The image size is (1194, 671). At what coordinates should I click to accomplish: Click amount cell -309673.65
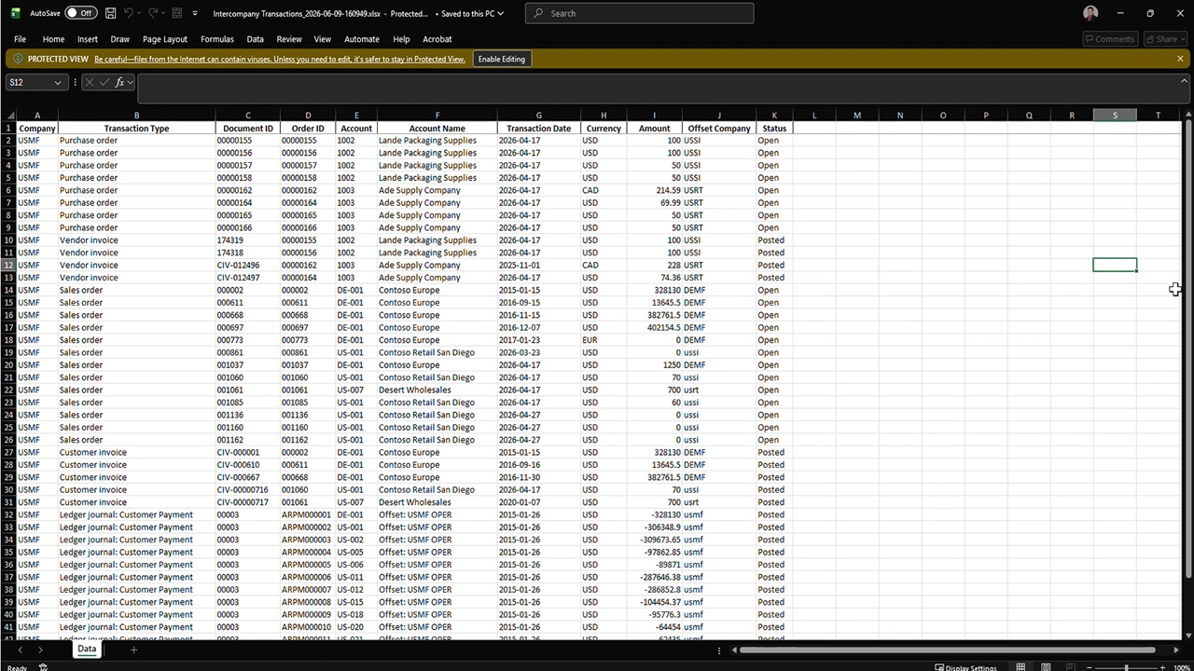pyautogui.click(x=654, y=540)
